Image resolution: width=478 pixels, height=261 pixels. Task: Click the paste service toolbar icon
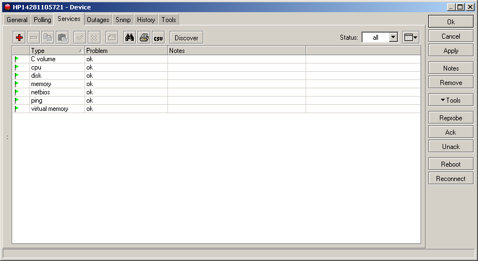point(62,38)
